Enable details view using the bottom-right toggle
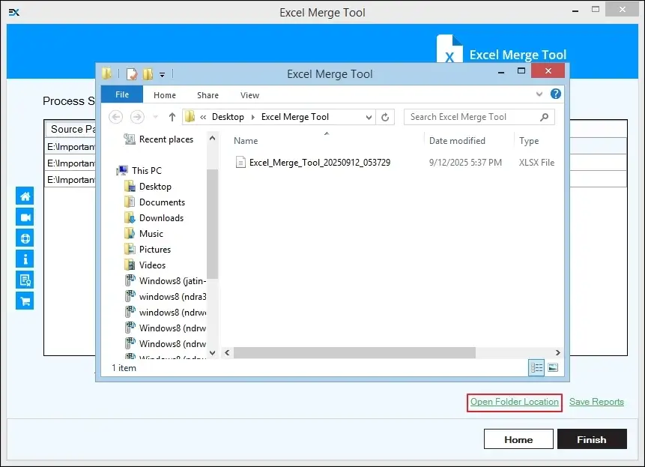The height and width of the screenshot is (467, 645). (536, 367)
